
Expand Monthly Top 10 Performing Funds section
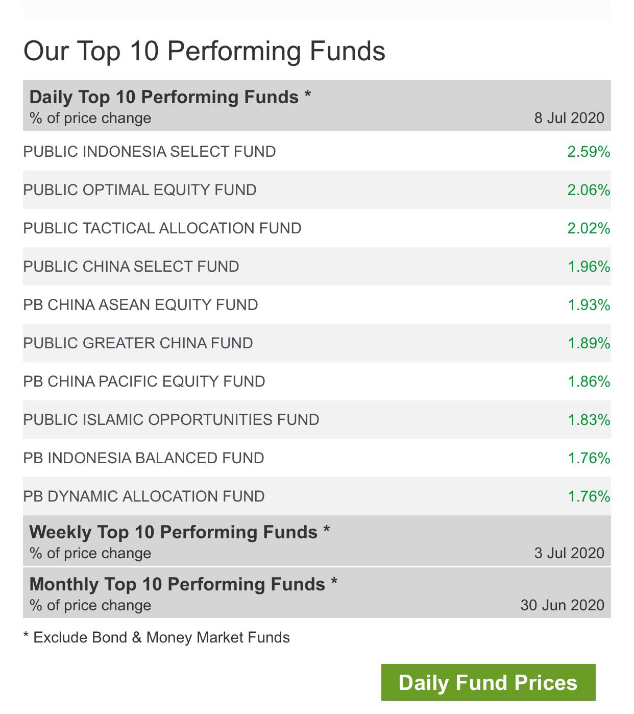click(316, 593)
